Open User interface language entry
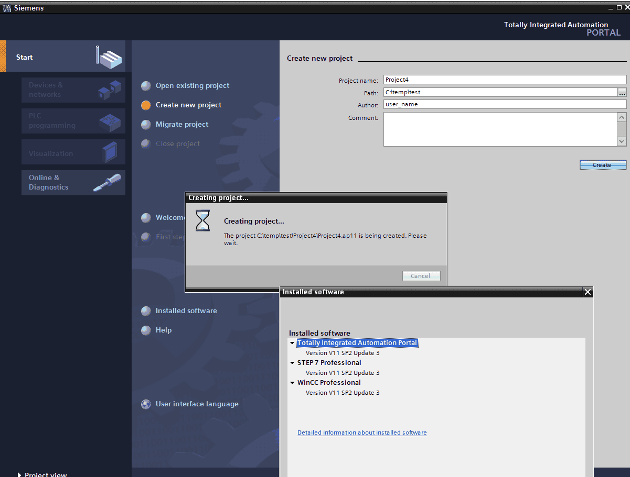This screenshot has width=630, height=477. coord(197,404)
